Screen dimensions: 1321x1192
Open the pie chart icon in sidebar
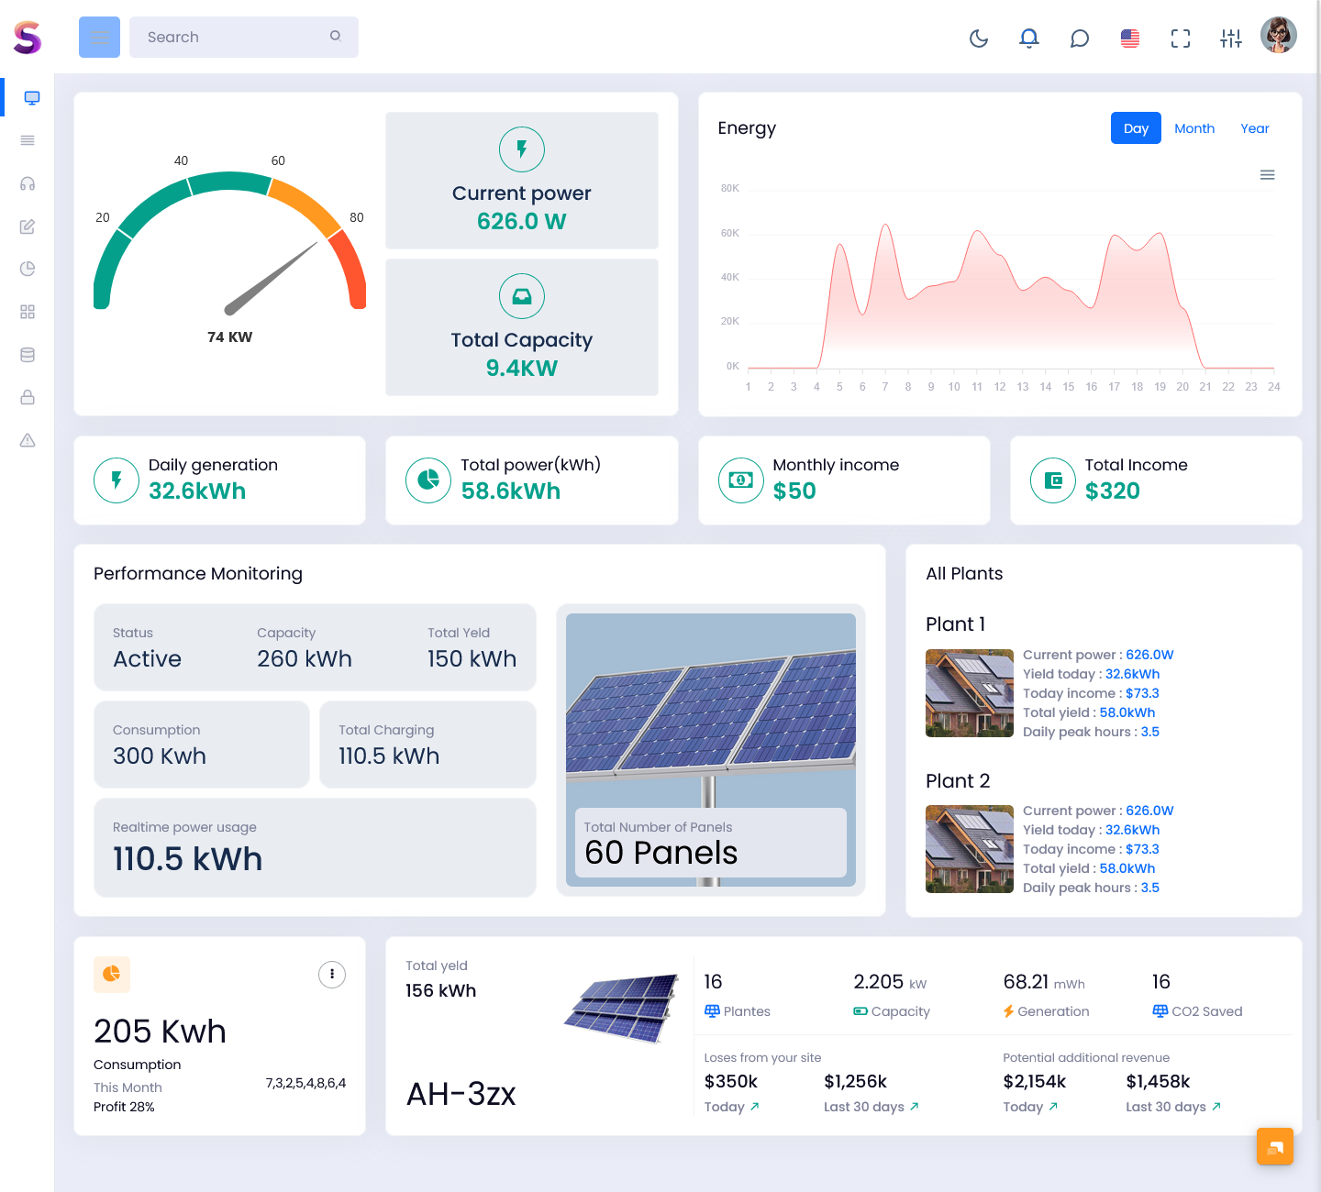28,269
